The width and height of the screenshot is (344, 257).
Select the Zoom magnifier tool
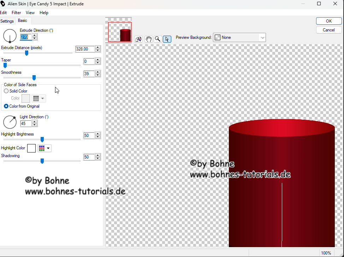click(158, 39)
